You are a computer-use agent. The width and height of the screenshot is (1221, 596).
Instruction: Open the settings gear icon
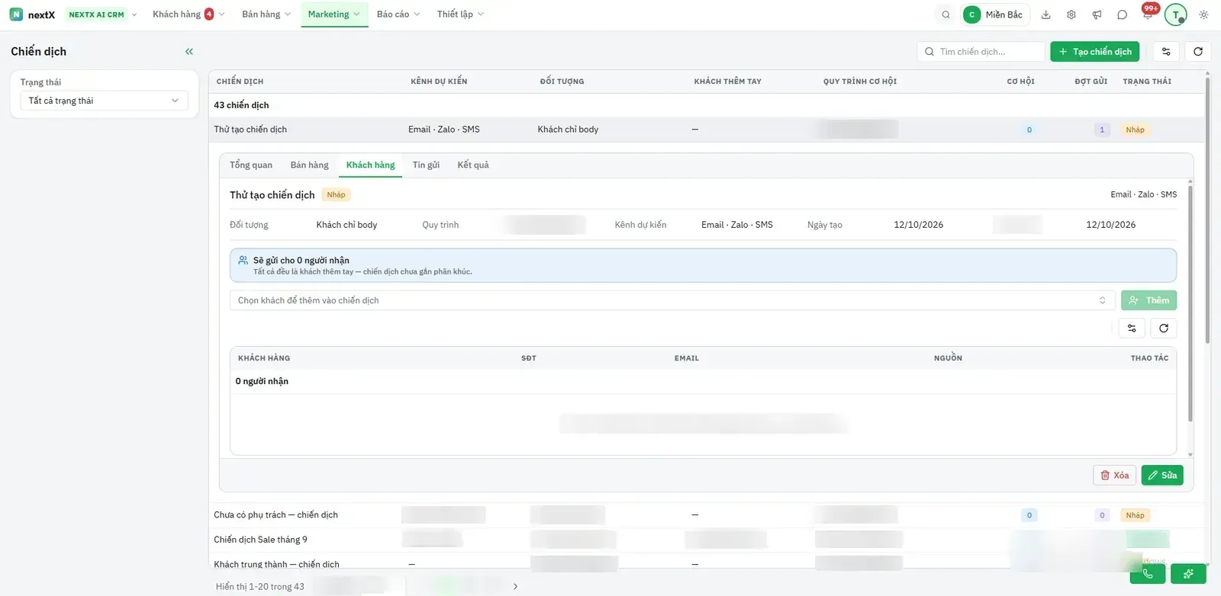pos(1071,14)
